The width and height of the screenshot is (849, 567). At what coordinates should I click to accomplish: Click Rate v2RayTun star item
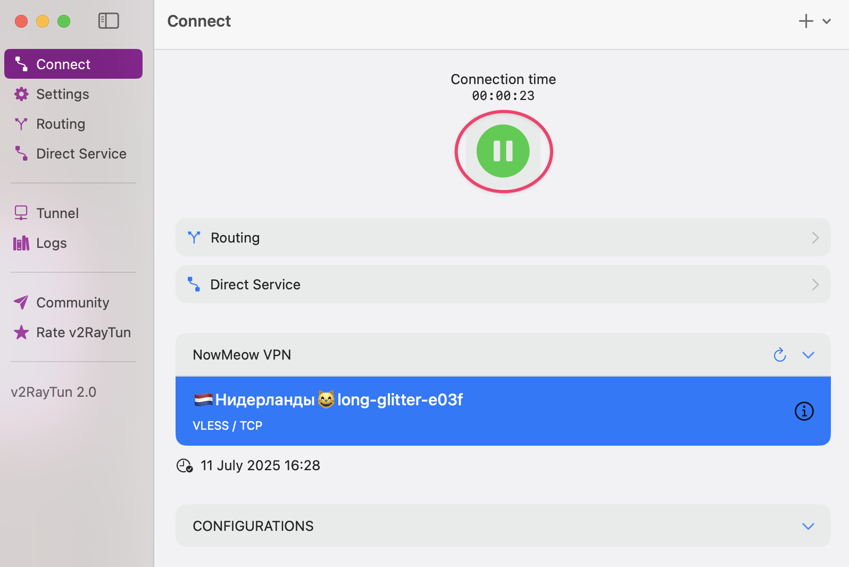[x=83, y=332]
